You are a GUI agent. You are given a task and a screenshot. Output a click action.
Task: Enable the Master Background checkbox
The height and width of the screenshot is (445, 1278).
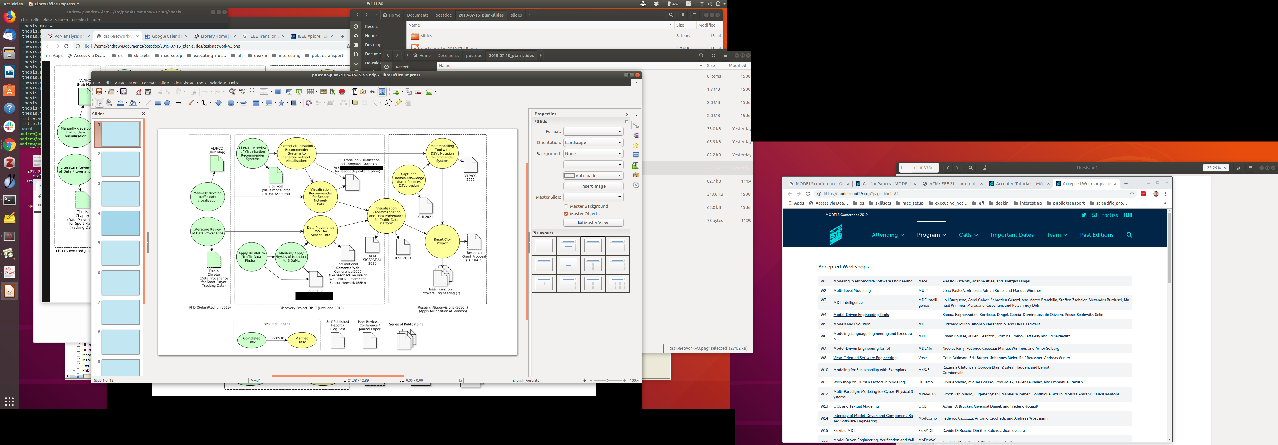tap(566, 206)
